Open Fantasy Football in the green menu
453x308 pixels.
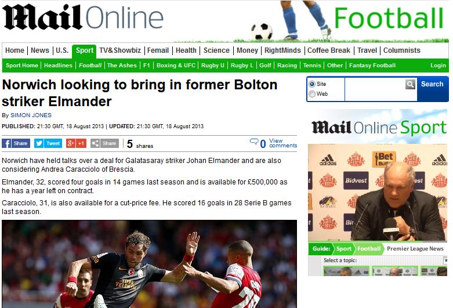[372, 66]
